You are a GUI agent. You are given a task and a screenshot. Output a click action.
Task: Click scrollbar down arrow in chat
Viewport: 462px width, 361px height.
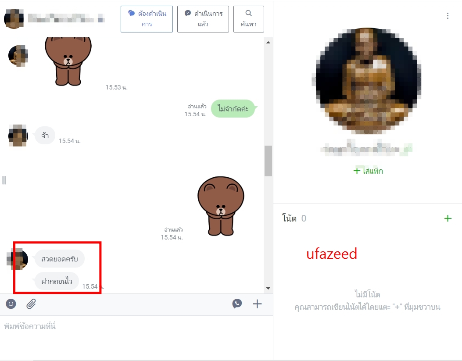(268, 288)
